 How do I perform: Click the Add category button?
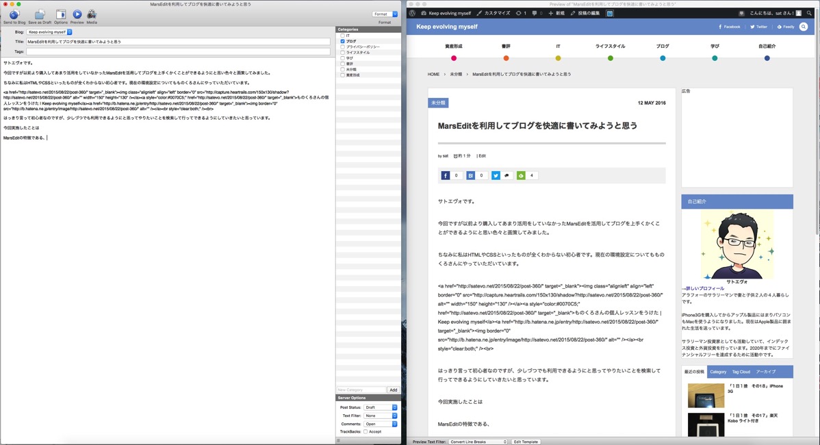click(x=394, y=390)
